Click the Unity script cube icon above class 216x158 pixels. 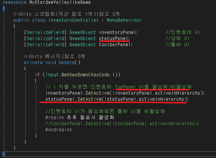pos(15,14)
